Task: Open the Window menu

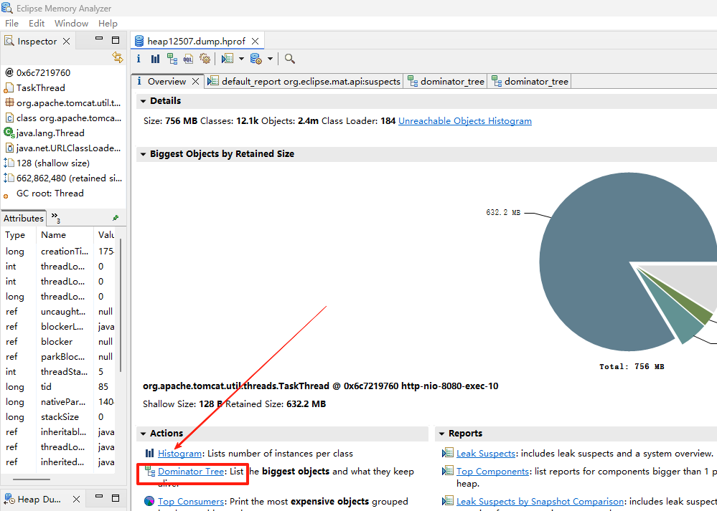Action: pyautogui.click(x=71, y=24)
